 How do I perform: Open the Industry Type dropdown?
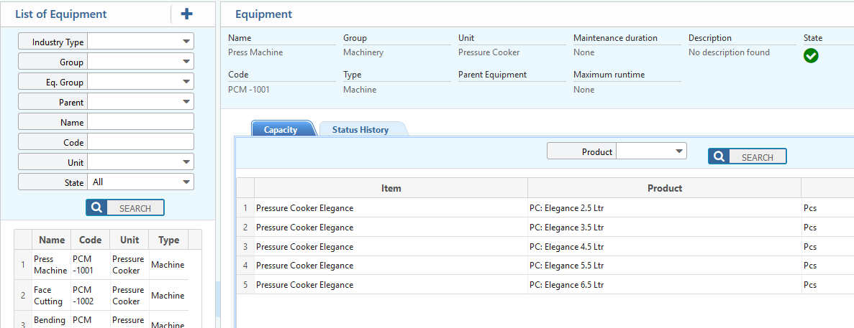click(140, 42)
